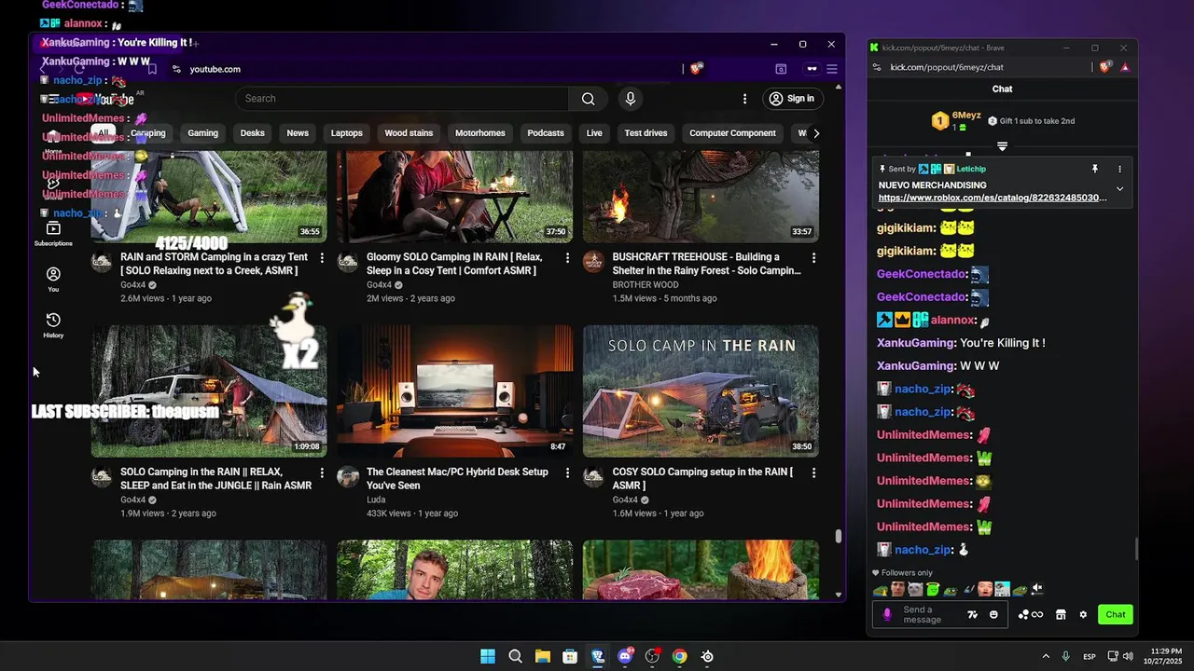This screenshot has width=1194, height=671.
Task: Open the Brave hamburger menu in YouTube window
Action: [x=832, y=69]
